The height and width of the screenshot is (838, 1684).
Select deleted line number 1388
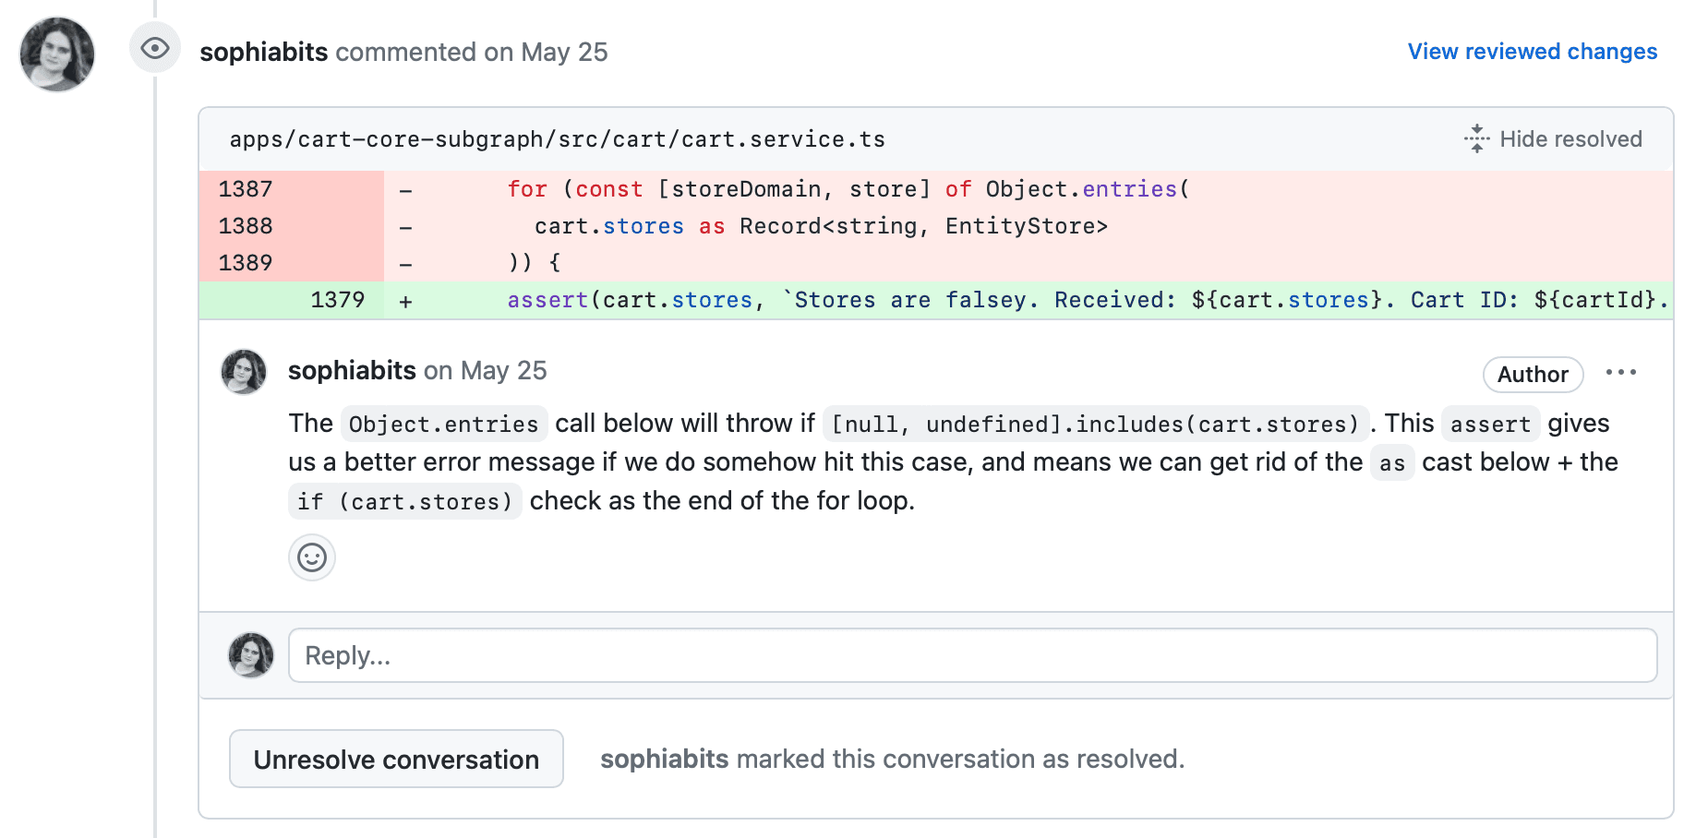pos(246,226)
